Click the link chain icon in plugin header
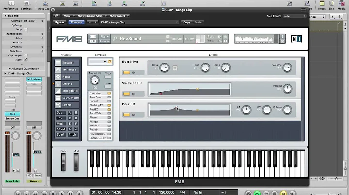Viewport: 349px width, 195px height. click(57, 16)
